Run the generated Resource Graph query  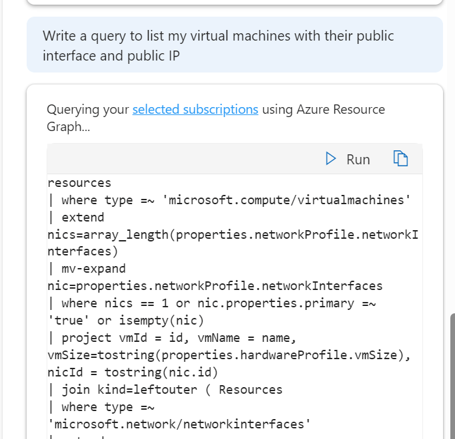pos(347,159)
